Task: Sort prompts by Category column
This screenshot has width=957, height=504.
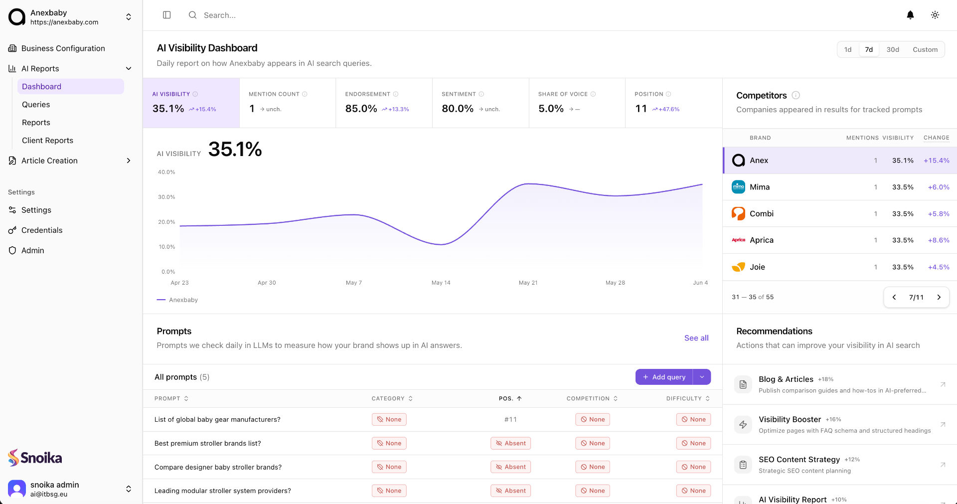Action: (x=392, y=398)
